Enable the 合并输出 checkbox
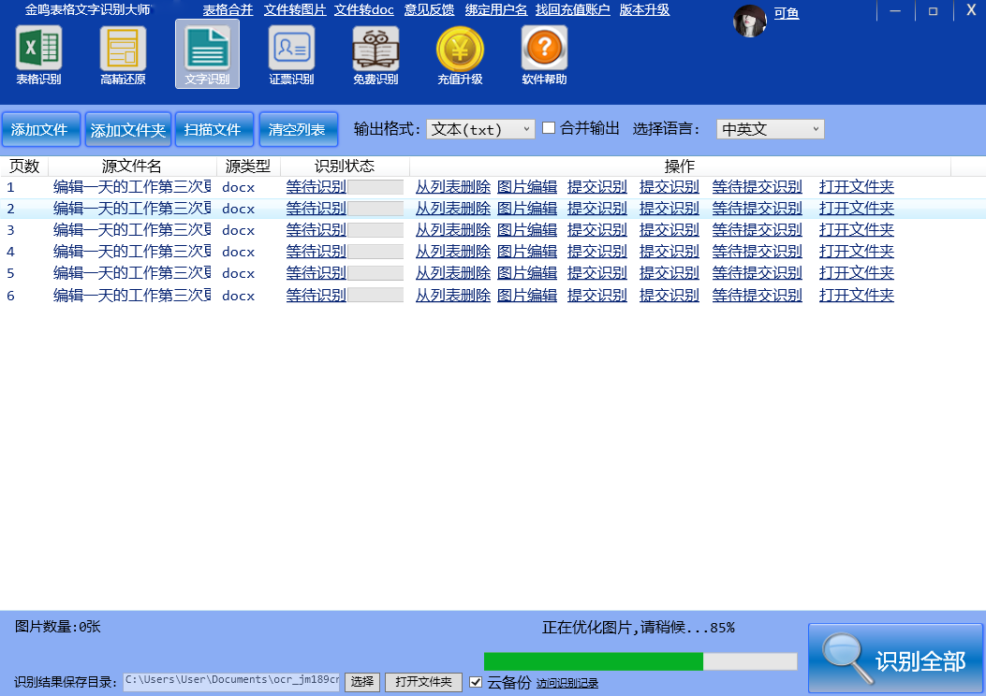 [549, 129]
